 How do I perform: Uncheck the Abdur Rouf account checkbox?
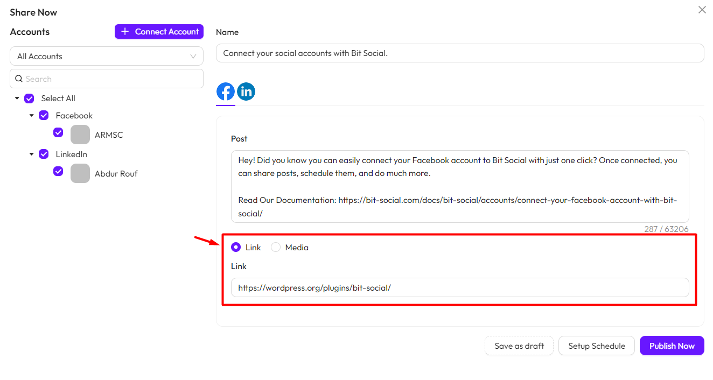(x=59, y=171)
